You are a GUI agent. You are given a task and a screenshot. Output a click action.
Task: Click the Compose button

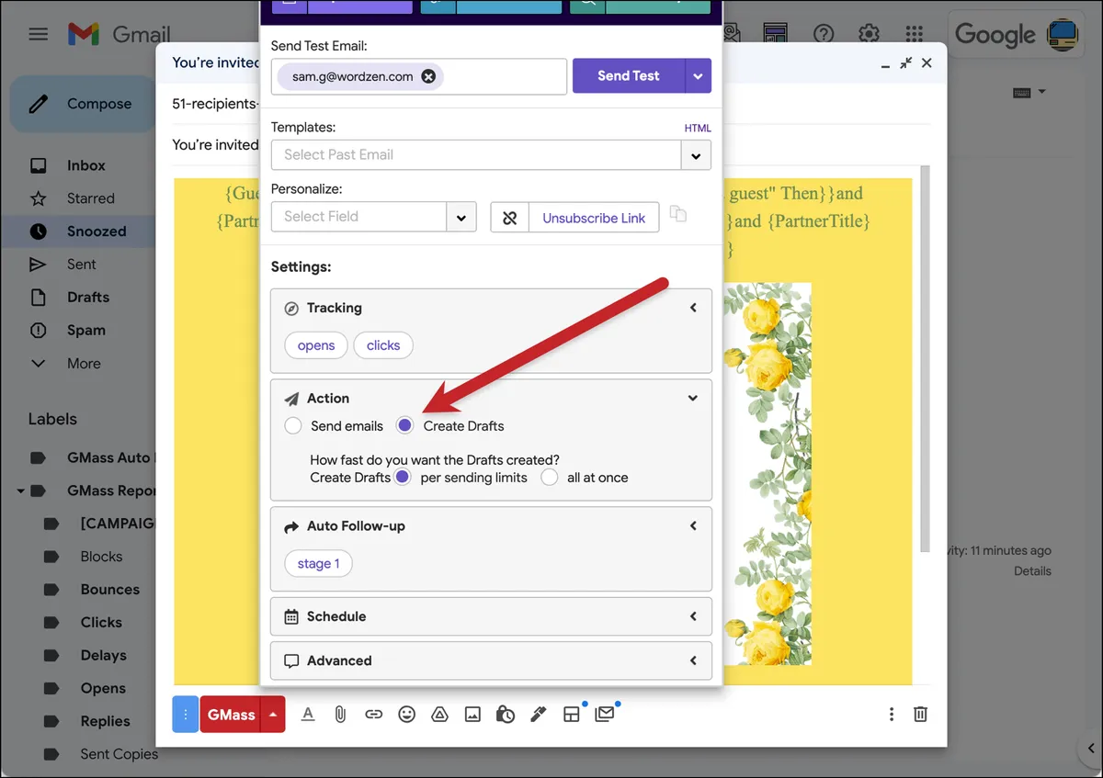[x=83, y=104]
